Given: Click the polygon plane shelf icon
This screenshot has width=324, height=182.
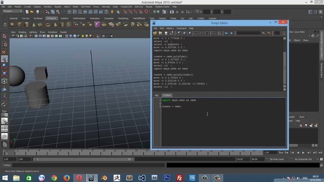Looking at the screenshot, I should pyautogui.click(x=40, y=25).
